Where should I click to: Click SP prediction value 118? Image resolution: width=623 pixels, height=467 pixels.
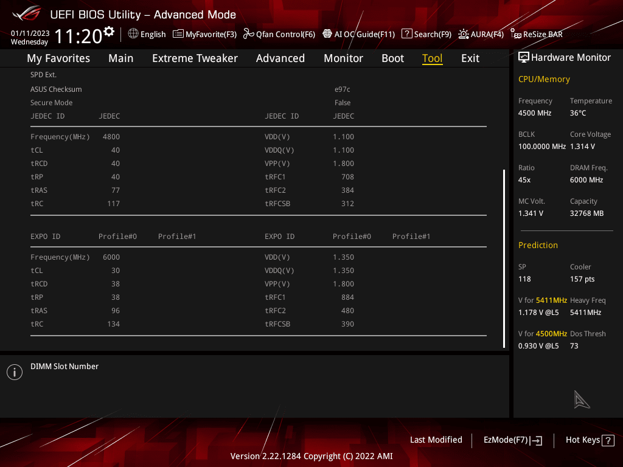[524, 279]
